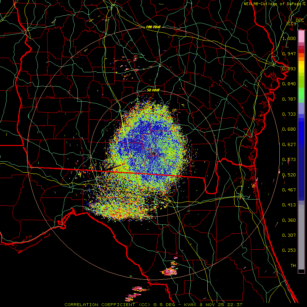Image resolution: width=307 pixels, height=307 pixels.
Task: Select the 0.253 legend value
Action: [x=289, y=250]
